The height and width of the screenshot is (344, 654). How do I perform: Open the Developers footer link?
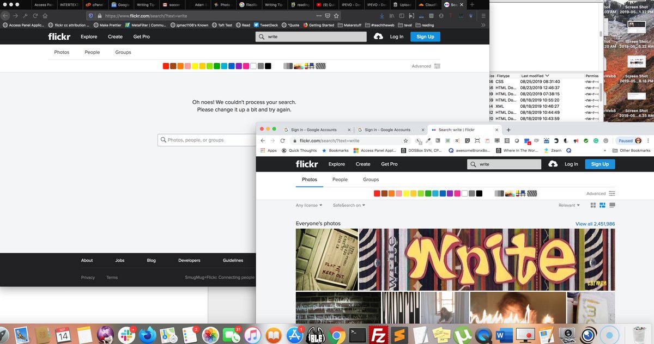click(189, 260)
